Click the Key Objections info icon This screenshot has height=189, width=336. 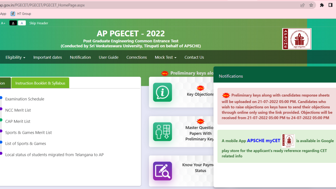coord(162,92)
